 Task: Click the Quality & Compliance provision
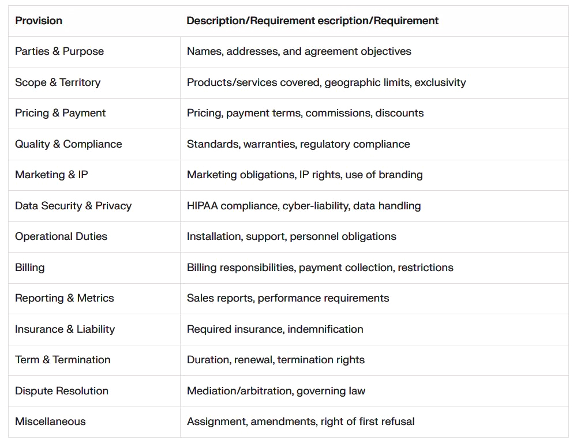[69, 144]
